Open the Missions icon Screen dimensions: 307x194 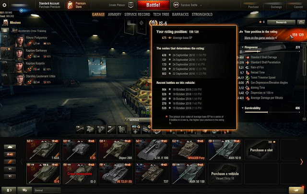[5, 23]
